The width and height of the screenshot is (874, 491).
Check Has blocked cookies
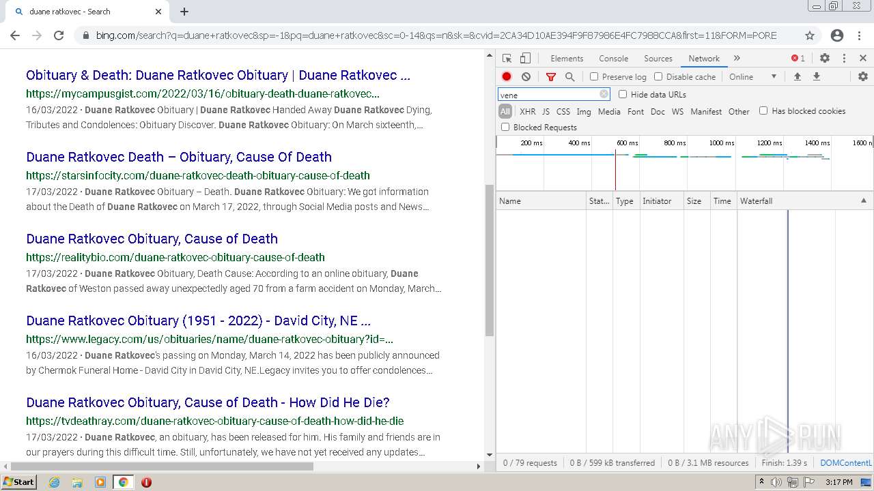763,111
